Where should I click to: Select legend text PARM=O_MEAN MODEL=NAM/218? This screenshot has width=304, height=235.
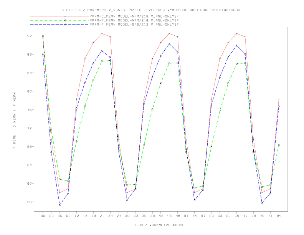pyautogui.click(x=119, y=16)
